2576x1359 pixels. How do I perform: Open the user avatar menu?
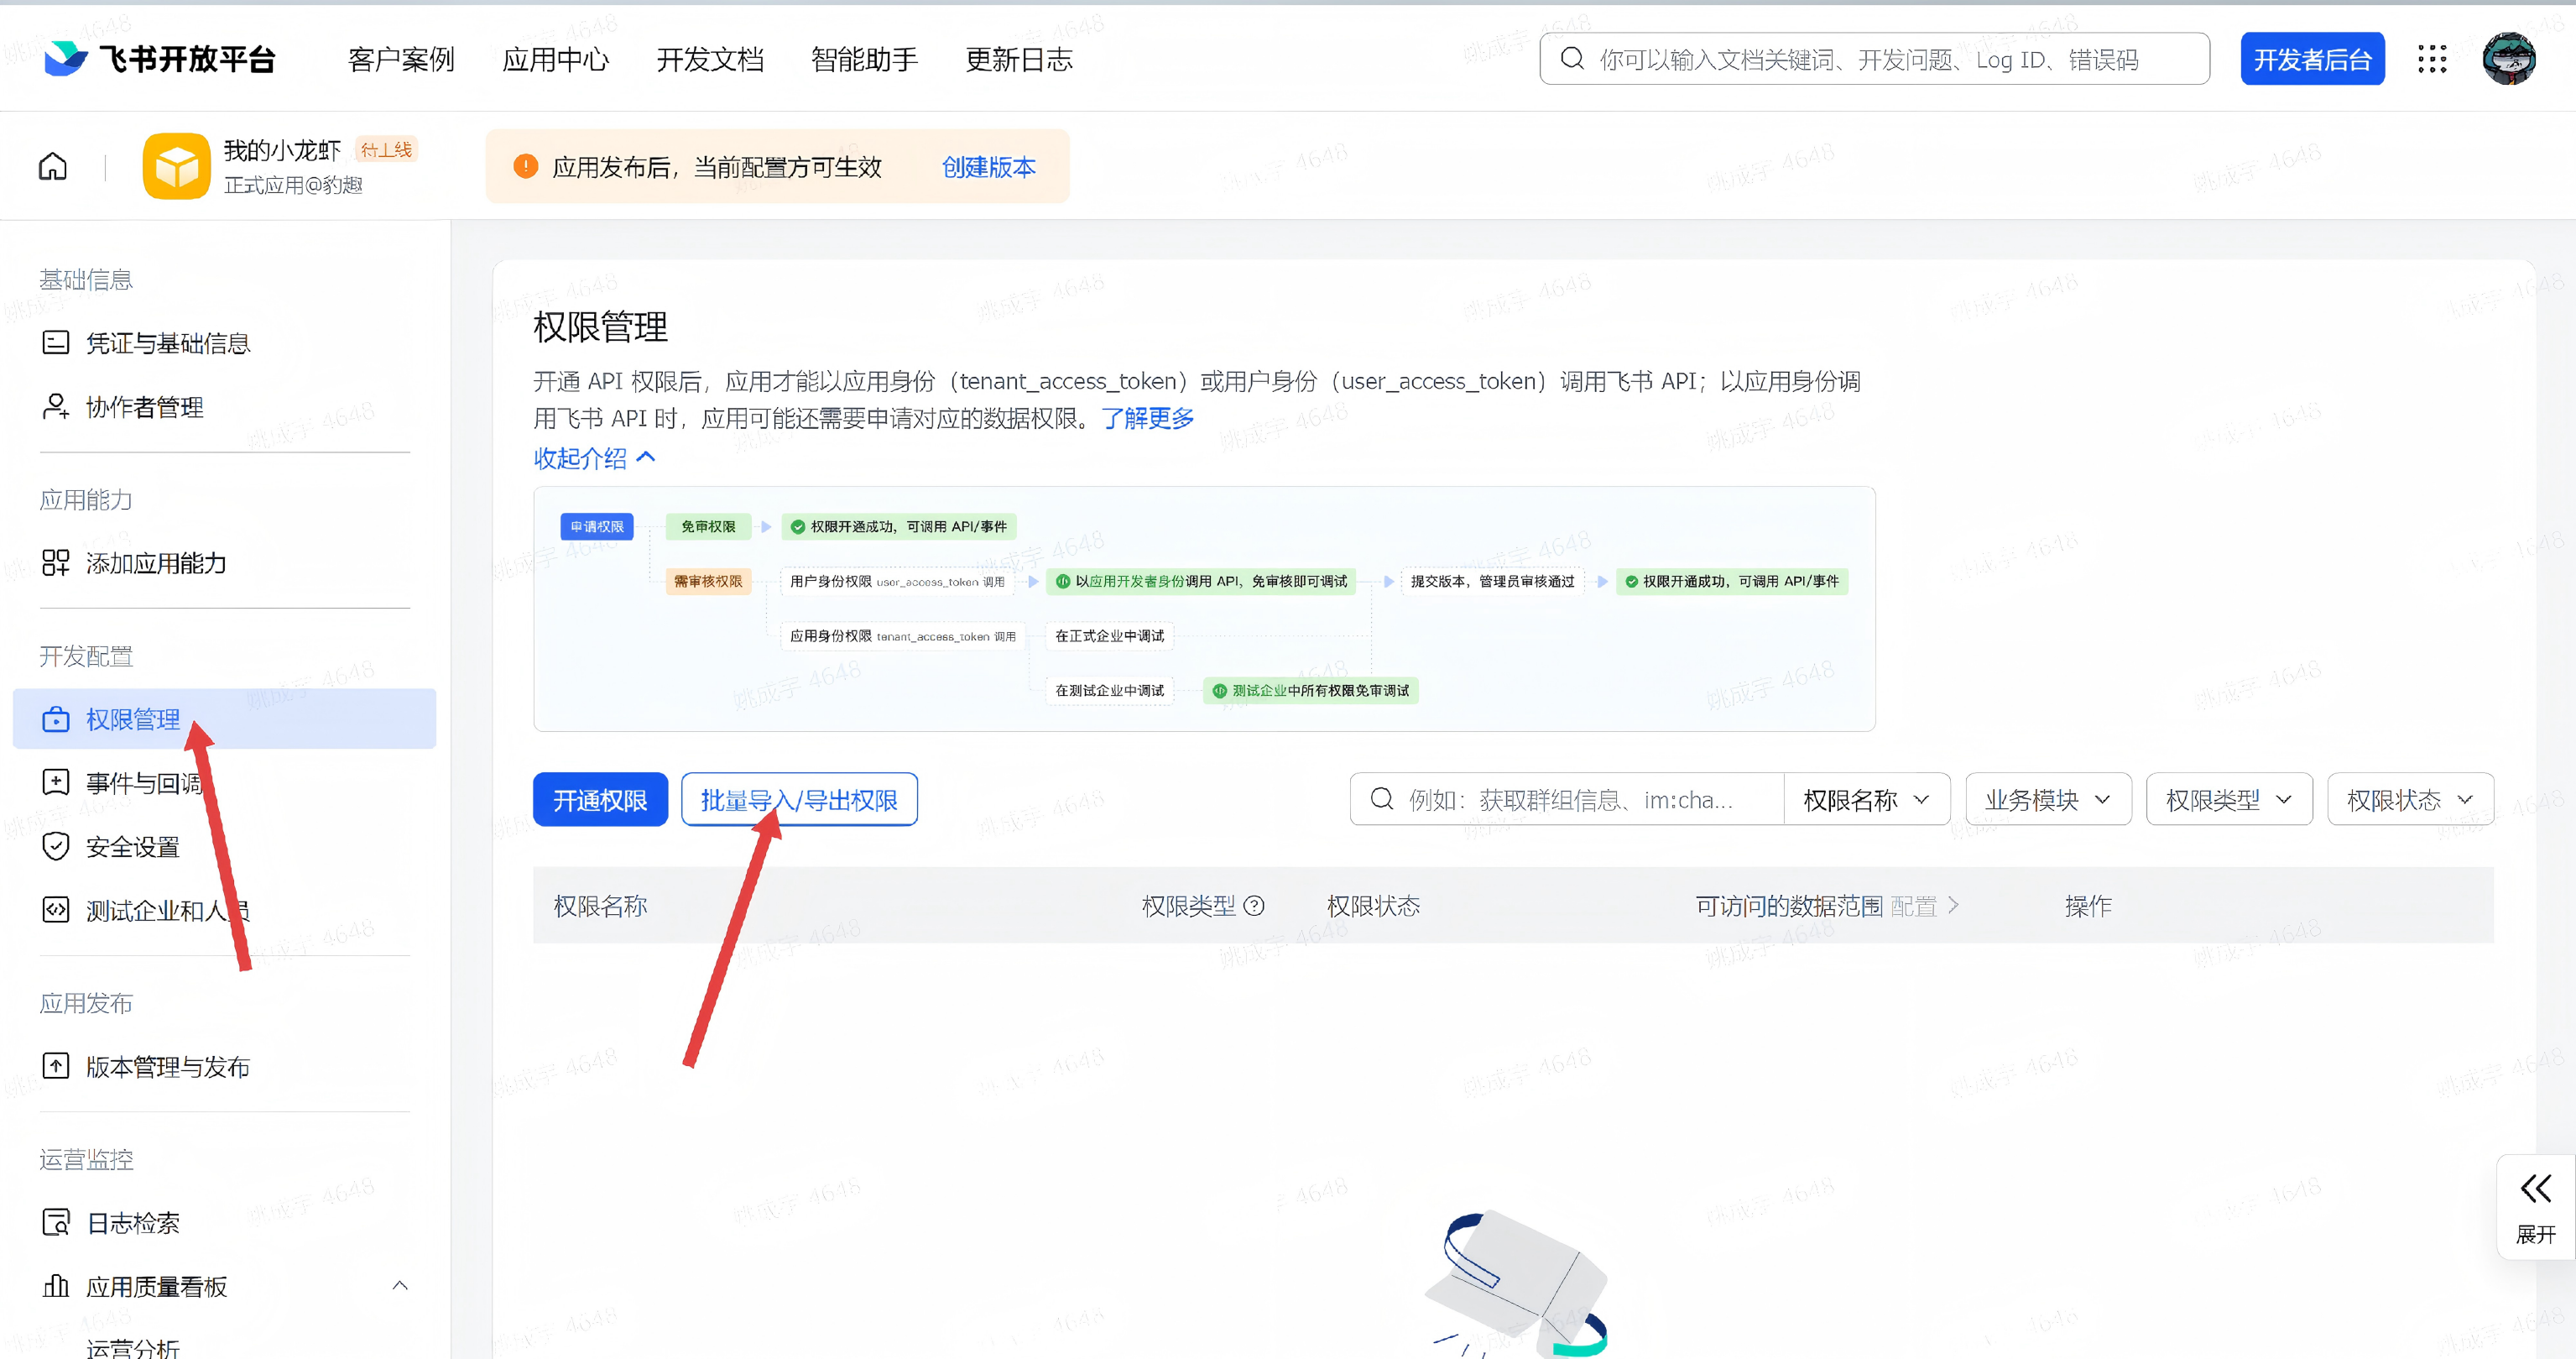pos(2508,59)
